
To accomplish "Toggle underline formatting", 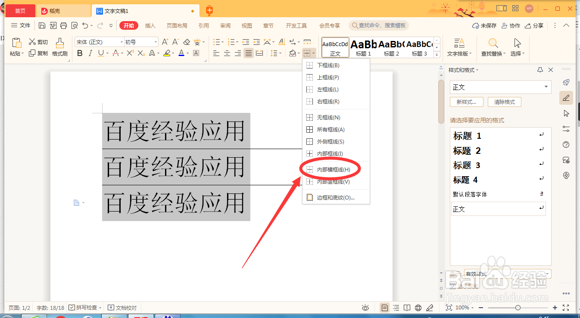I will tap(101, 53).
